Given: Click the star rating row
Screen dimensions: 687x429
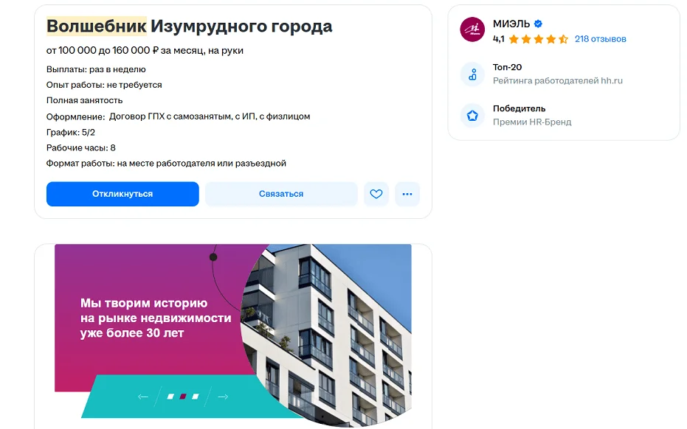Looking at the screenshot, I should tap(539, 39).
